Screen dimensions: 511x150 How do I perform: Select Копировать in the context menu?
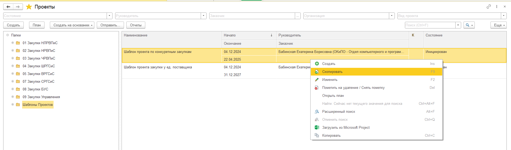point(376,135)
